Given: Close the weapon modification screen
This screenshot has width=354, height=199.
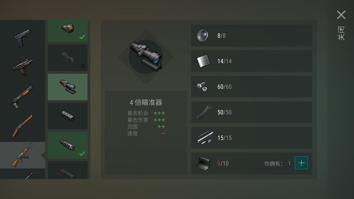Looking at the screenshot, I should click(x=341, y=15).
